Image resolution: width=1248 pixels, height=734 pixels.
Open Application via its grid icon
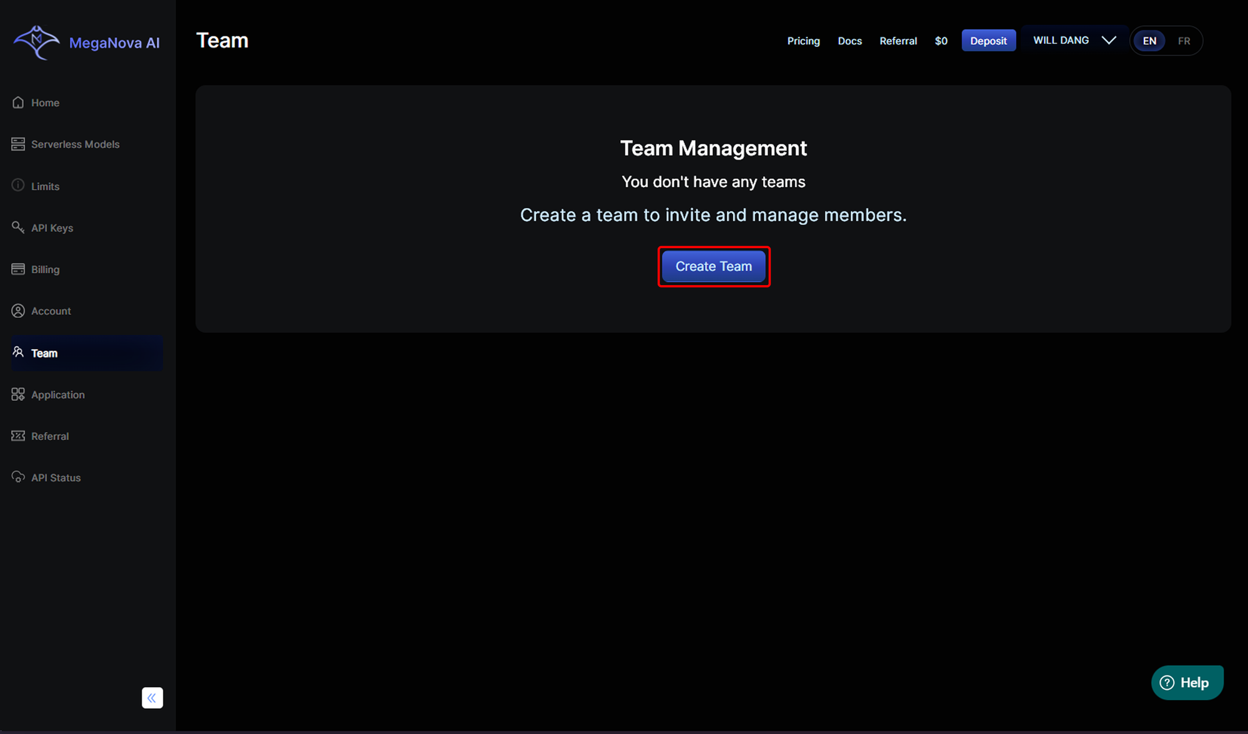coord(18,394)
